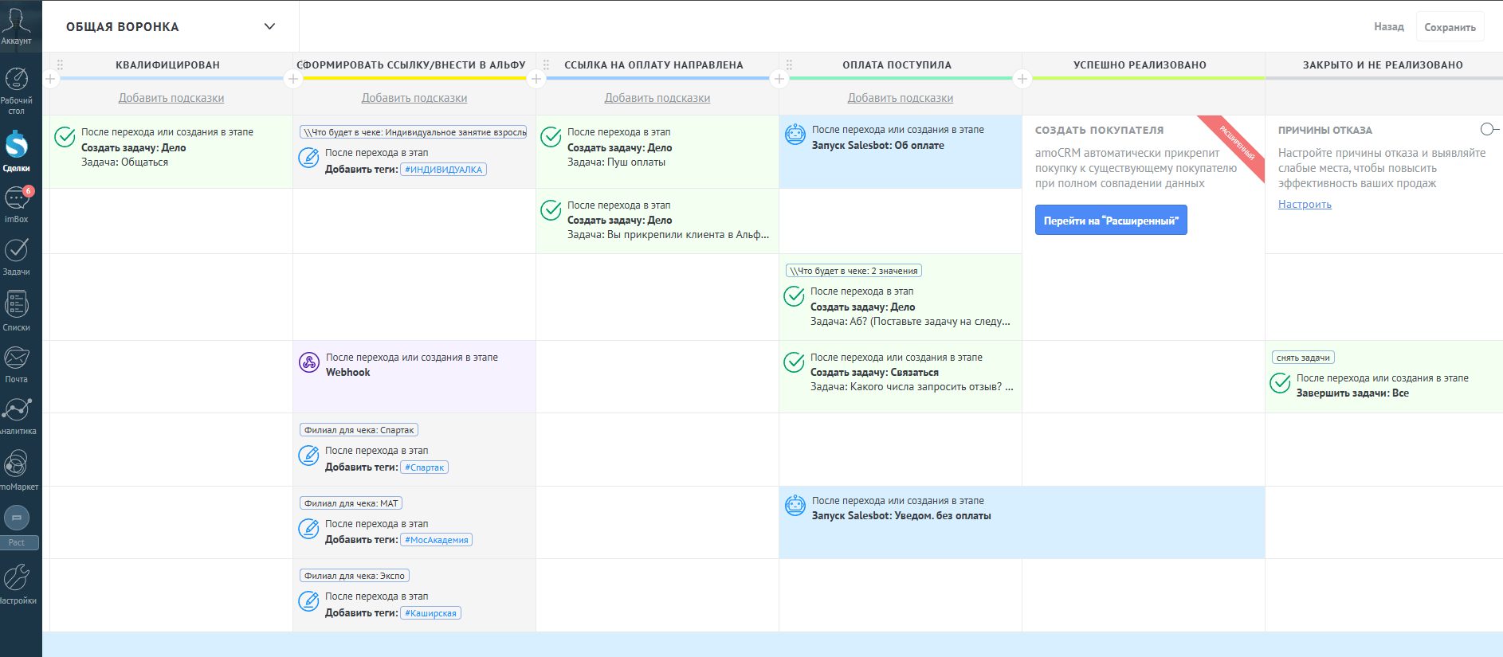
Task: Grab drag handle of Квалифицирован stage
Action: click(x=60, y=65)
